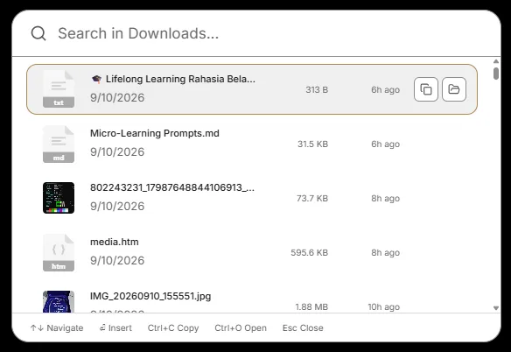Select 802243231_17987648844106913_... file name
This screenshot has width=511, height=352.
[x=172, y=187]
